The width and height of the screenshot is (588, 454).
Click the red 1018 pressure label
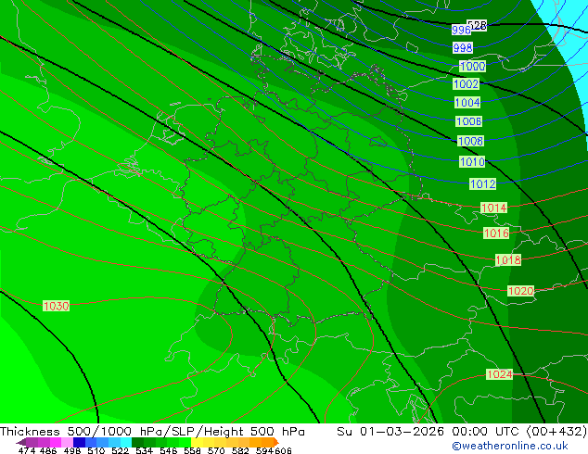click(508, 259)
